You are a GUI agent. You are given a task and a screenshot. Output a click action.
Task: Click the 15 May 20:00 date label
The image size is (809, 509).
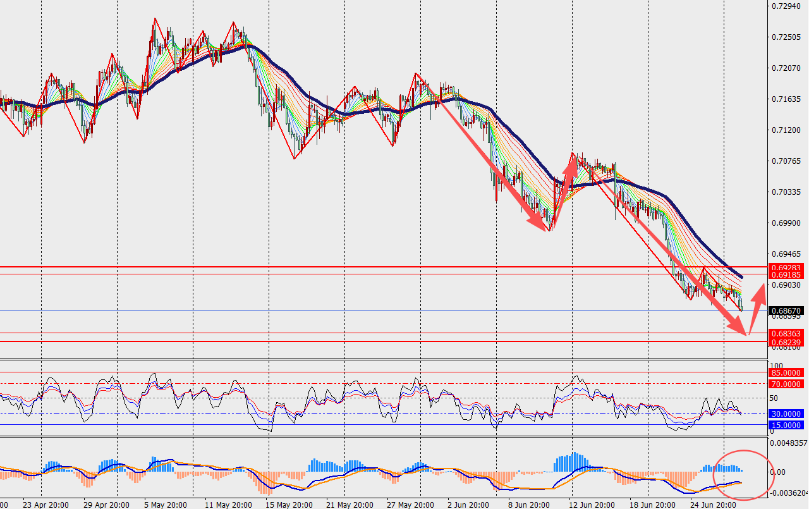point(288,505)
